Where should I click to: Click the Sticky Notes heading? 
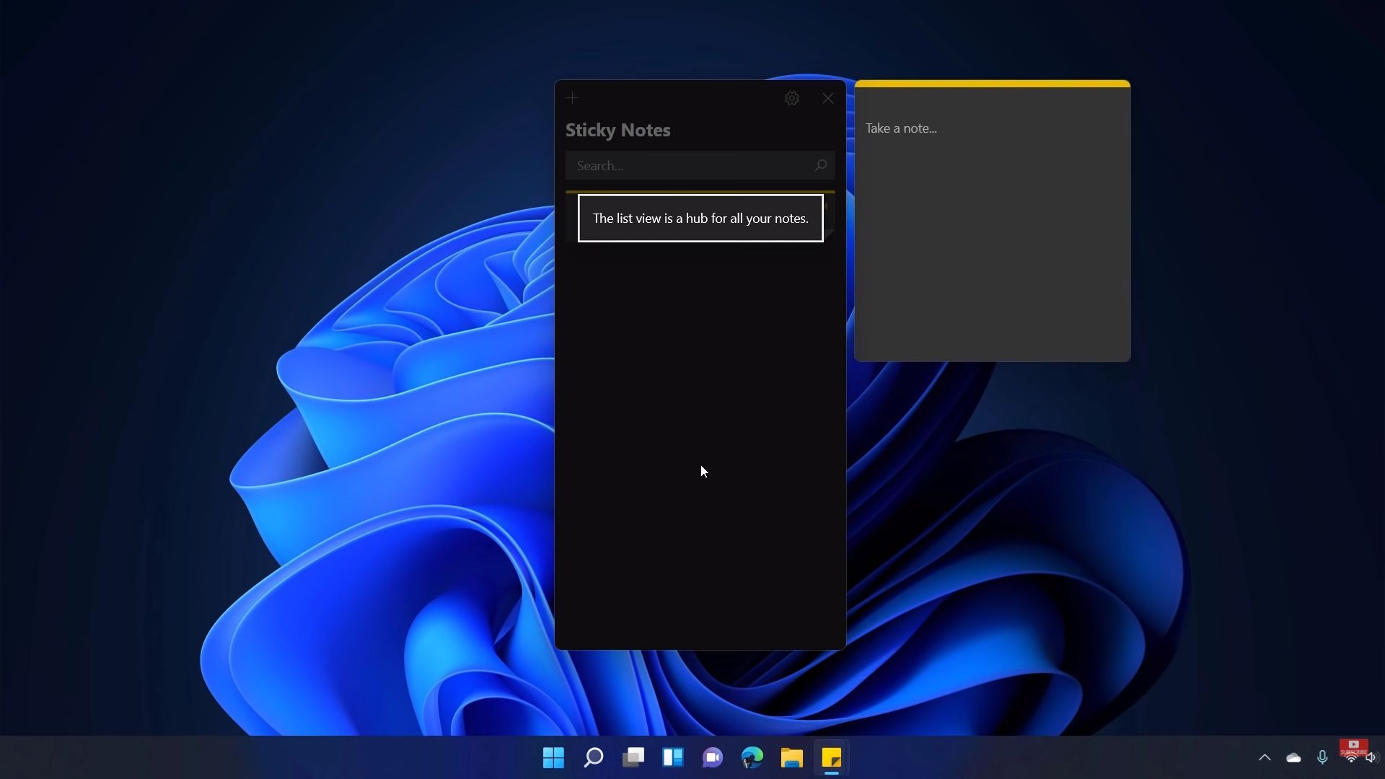tap(618, 131)
